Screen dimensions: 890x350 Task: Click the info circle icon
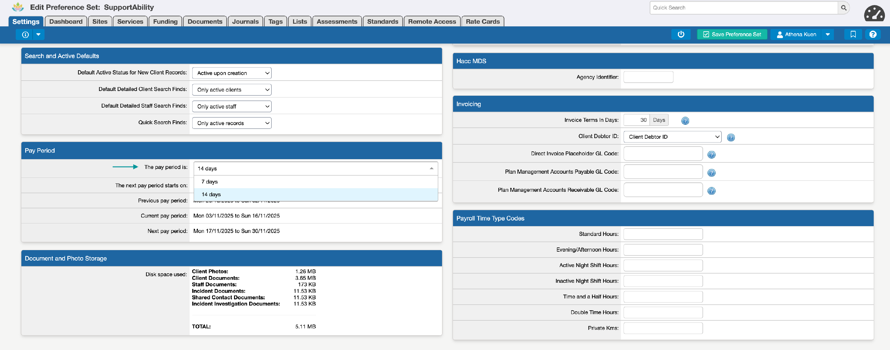(25, 34)
